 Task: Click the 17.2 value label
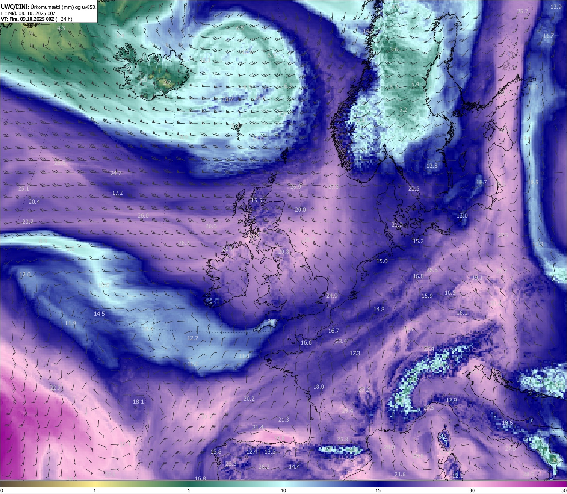[117, 193]
